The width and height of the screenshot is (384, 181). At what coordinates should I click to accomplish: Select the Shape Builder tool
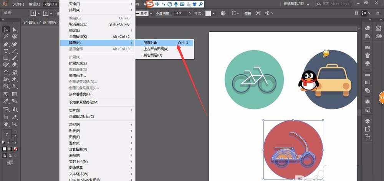(6, 86)
